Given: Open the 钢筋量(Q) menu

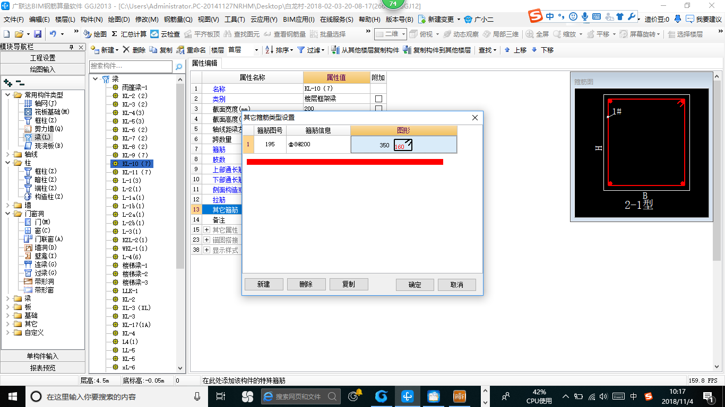Looking at the screenshot, I should tap(178, 19).
